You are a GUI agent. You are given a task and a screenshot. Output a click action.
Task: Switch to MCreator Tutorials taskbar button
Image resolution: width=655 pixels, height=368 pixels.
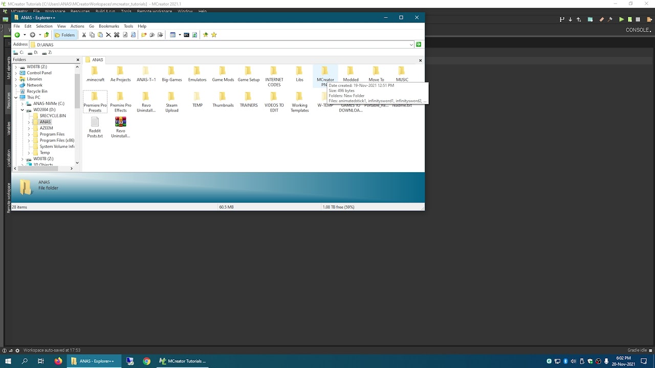pyautogui.click(x=183, y=361)
